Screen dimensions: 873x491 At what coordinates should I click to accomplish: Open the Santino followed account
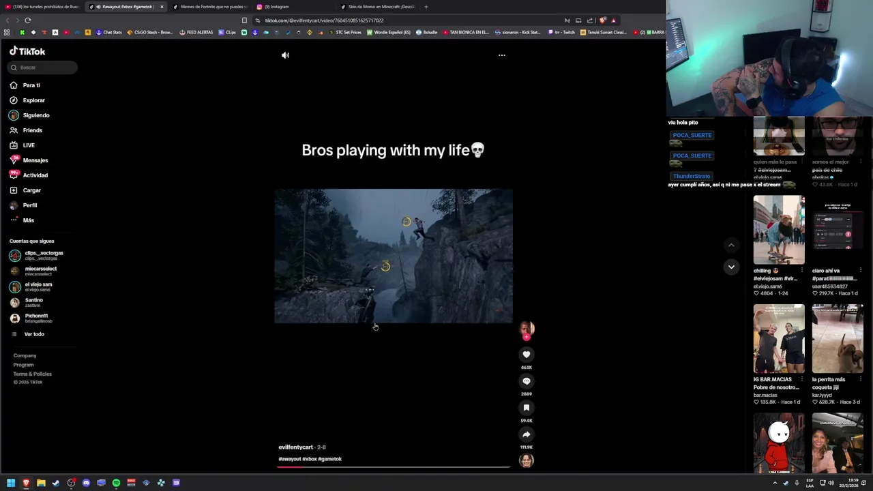click(34, 303)
